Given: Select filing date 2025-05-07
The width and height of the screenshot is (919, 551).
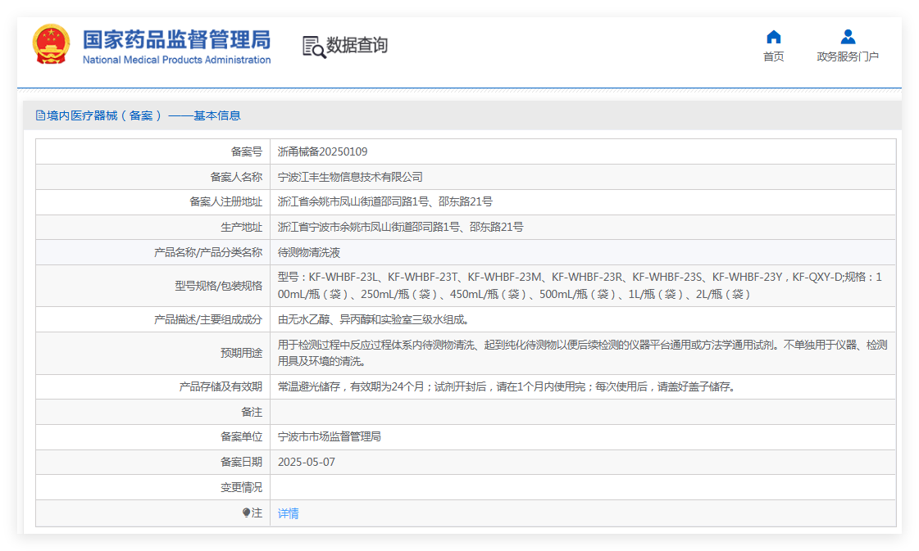Looking at the screenshot, I should pyautogui.click(x=307, y=462).
